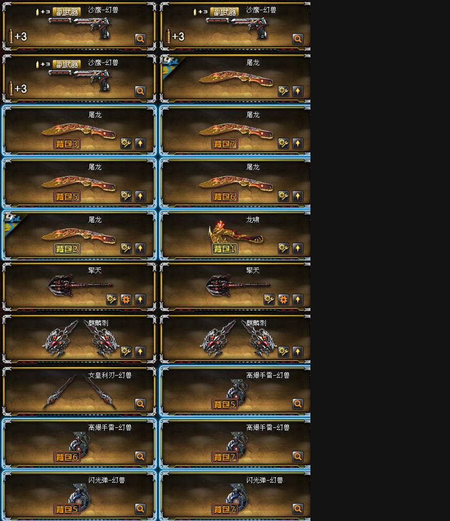The height and width of the screenshot is (521, 450).
Task: Select the 屠龙 背包6 knife image
Action: tap(236, 183)
